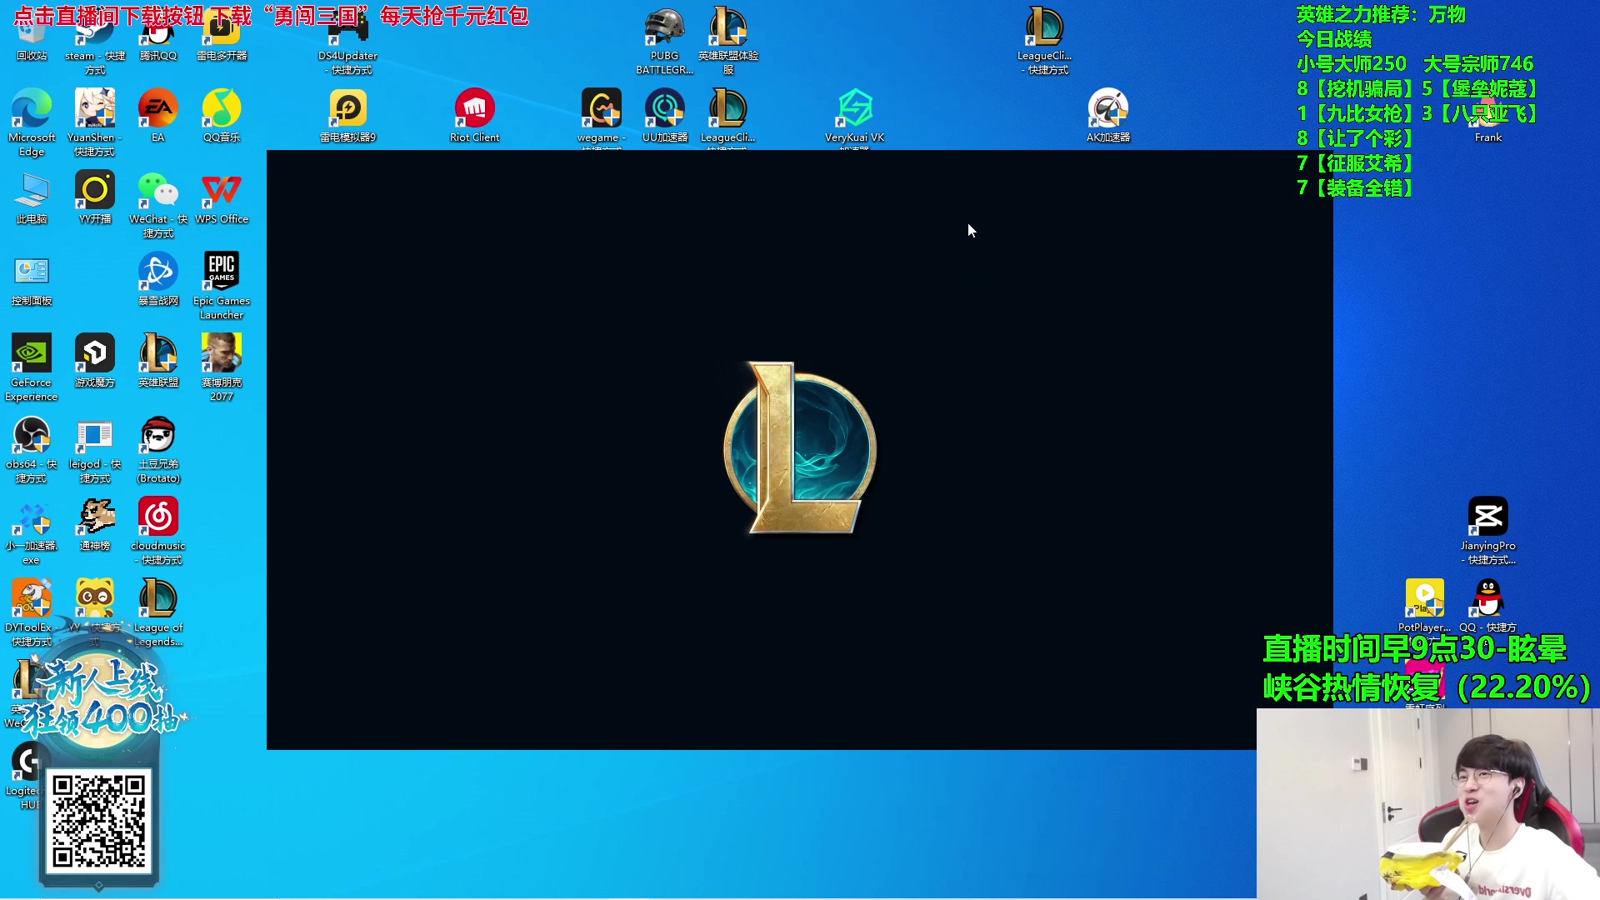Select the wegame shortcut icon

tap(601, 115)
